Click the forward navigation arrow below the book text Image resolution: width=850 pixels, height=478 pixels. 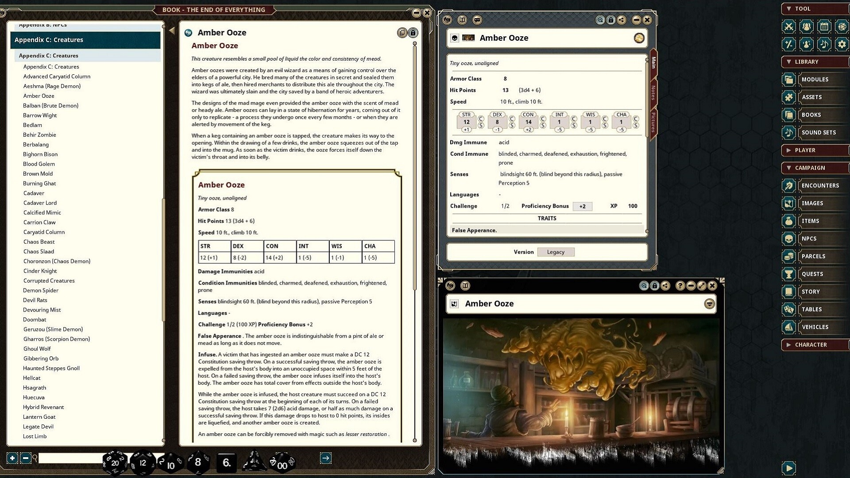pos(326,458)
